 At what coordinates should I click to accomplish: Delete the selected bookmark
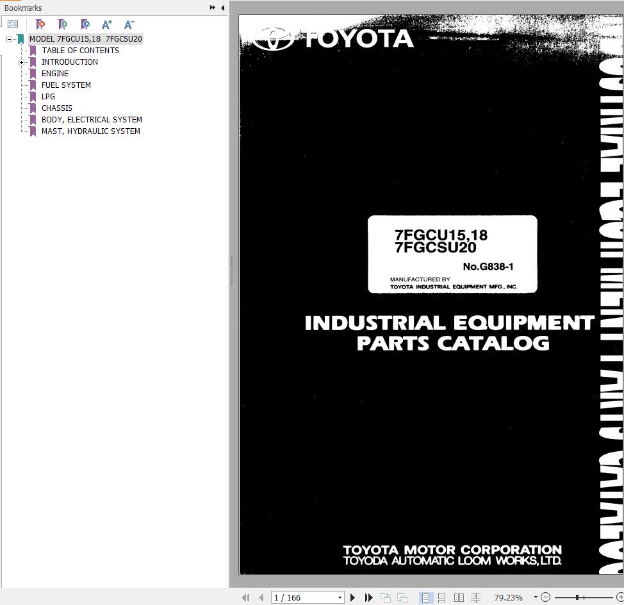click(x=40, y=24)
